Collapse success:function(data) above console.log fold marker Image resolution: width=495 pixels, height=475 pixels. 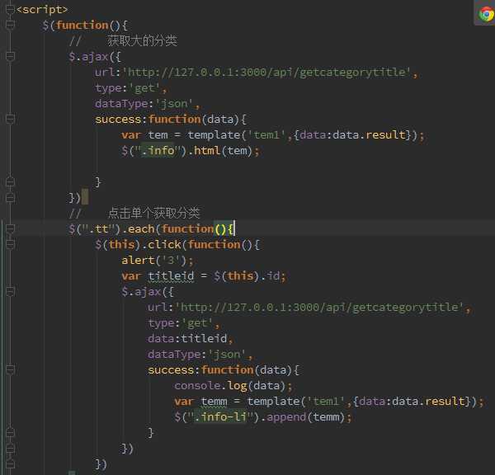tap(11, 369)
